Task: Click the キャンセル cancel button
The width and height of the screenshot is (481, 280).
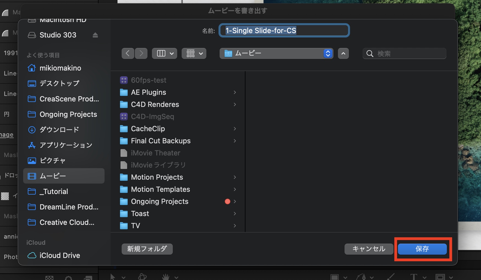Action: coord(369,249)
